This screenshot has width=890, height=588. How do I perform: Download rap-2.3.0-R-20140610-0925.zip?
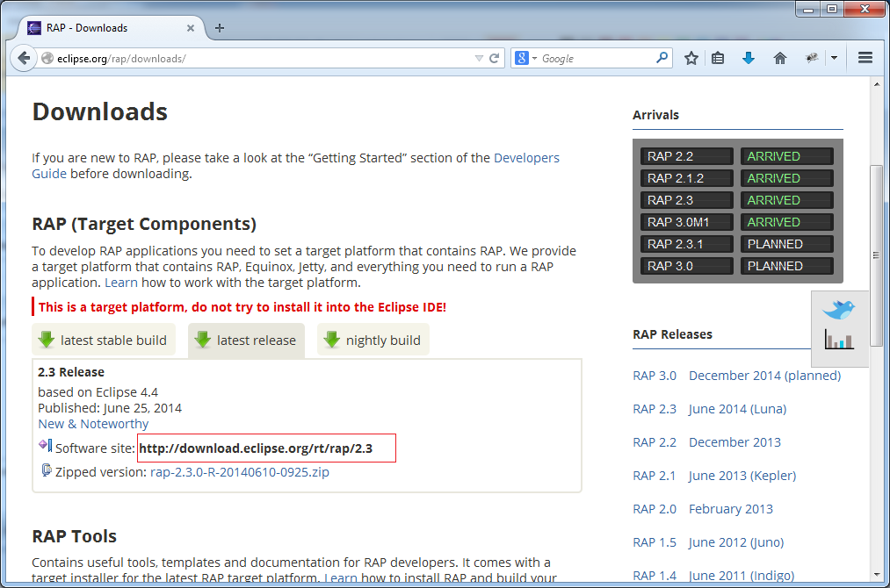point(240,472)
